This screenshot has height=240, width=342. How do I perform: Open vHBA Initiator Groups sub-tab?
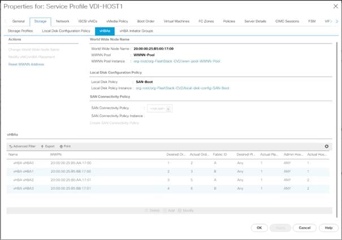point(136,31)
